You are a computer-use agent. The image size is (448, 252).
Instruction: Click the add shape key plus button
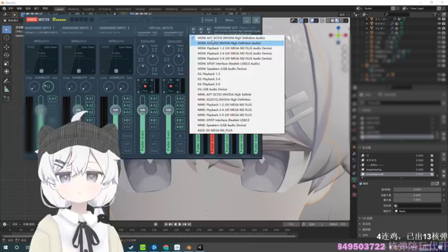(x=444, y=156)
